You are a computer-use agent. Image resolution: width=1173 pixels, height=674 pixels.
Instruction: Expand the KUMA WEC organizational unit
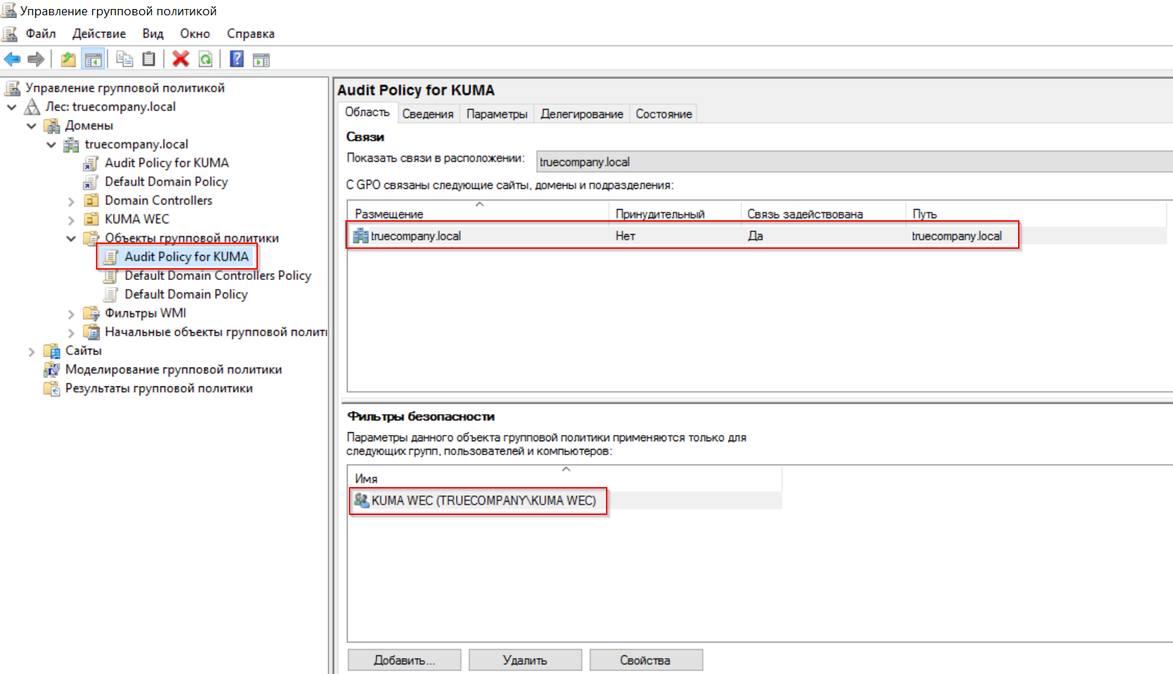click(71, 220)
